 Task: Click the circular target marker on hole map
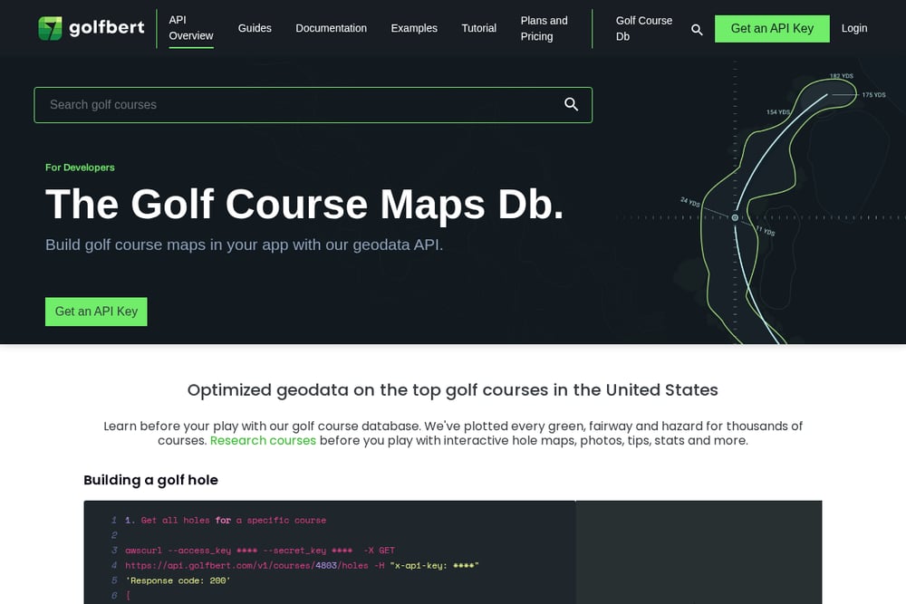click(735, 217)
